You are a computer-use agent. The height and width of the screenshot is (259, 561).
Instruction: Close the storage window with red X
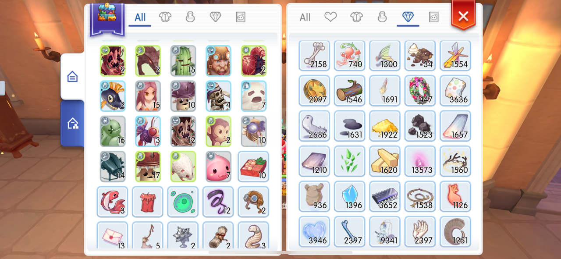tap(463, 16)
